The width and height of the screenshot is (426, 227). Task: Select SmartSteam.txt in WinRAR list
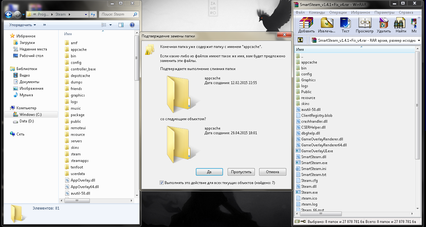pyautogui.click(x=314, y=175)
